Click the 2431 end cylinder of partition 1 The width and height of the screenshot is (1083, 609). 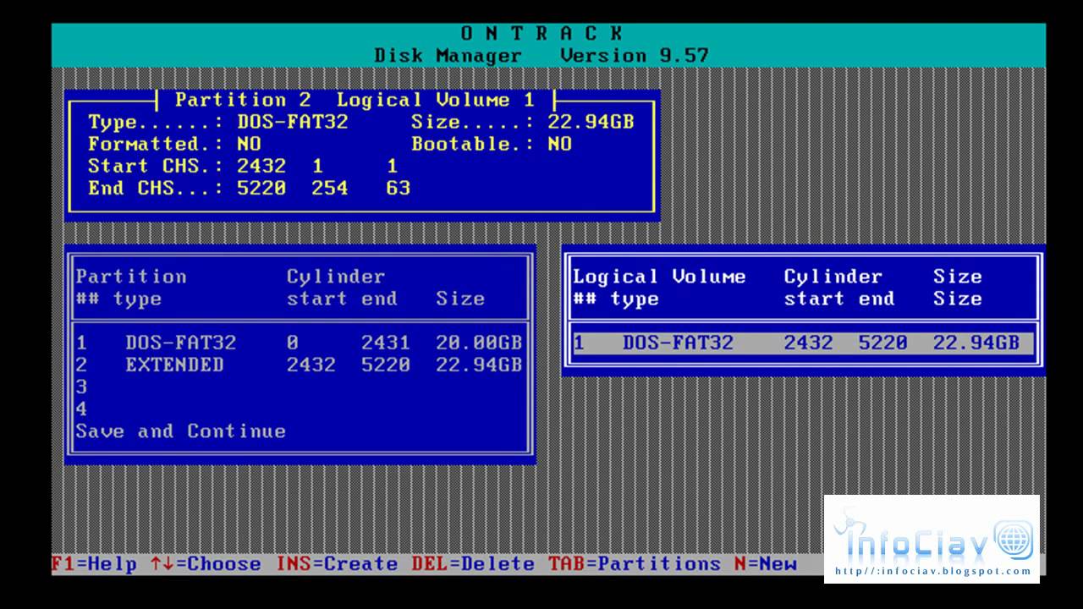[x=386, y=343]
